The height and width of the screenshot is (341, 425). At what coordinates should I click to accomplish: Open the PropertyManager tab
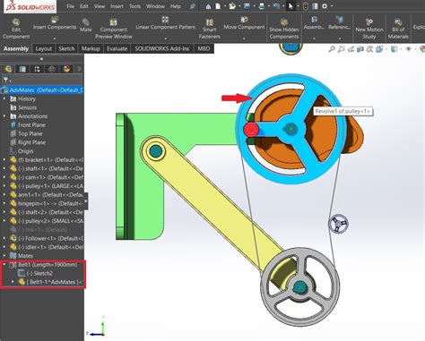tap(22, 69)
